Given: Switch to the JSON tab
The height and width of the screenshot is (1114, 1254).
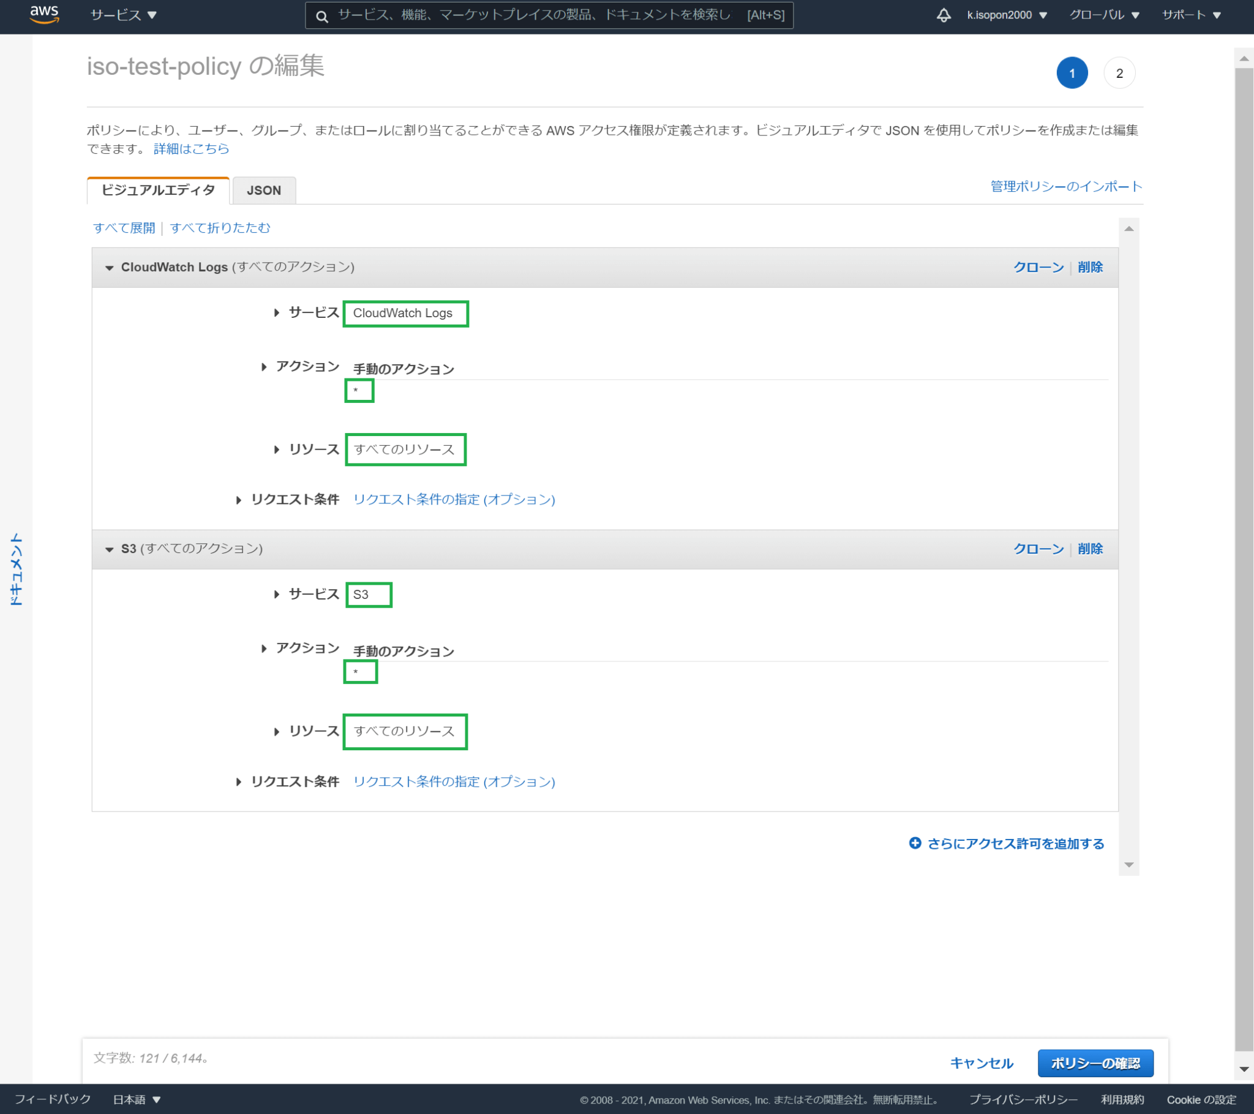Looking at the screenshot, I should pyautogui.click(x=263, y=190).
